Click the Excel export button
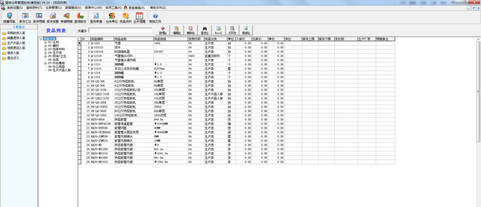 (219, 30)
